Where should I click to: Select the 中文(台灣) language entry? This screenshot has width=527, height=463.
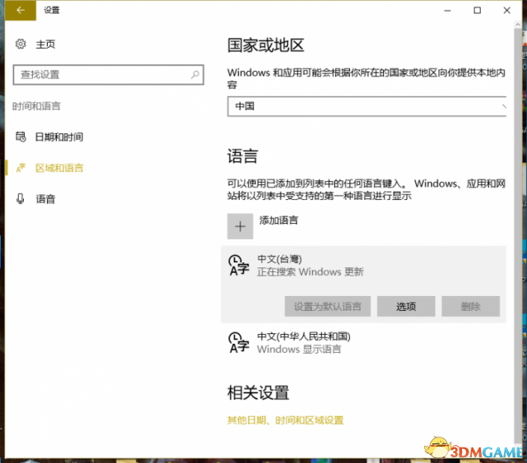coord(363,284)
